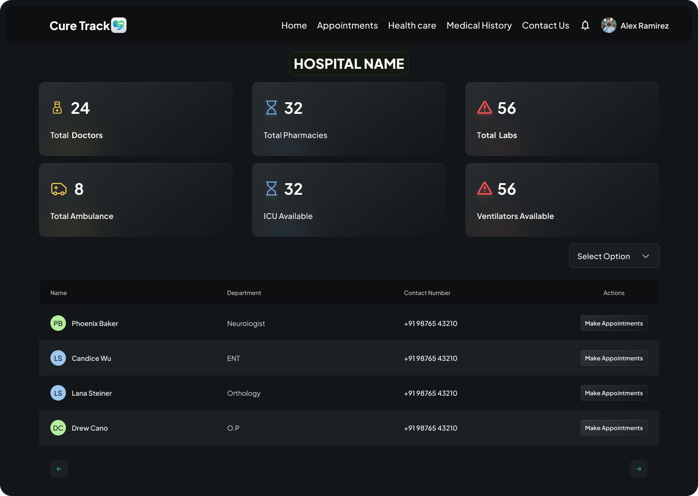
Task: Open Contact Us in navigation
Action: [546, 25]
